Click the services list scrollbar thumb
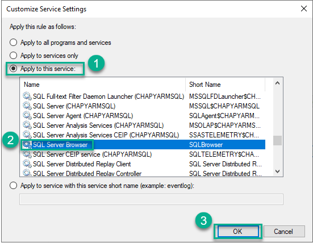Image resolution: width=313 pixels, height=243 pixels. point(277,140)
